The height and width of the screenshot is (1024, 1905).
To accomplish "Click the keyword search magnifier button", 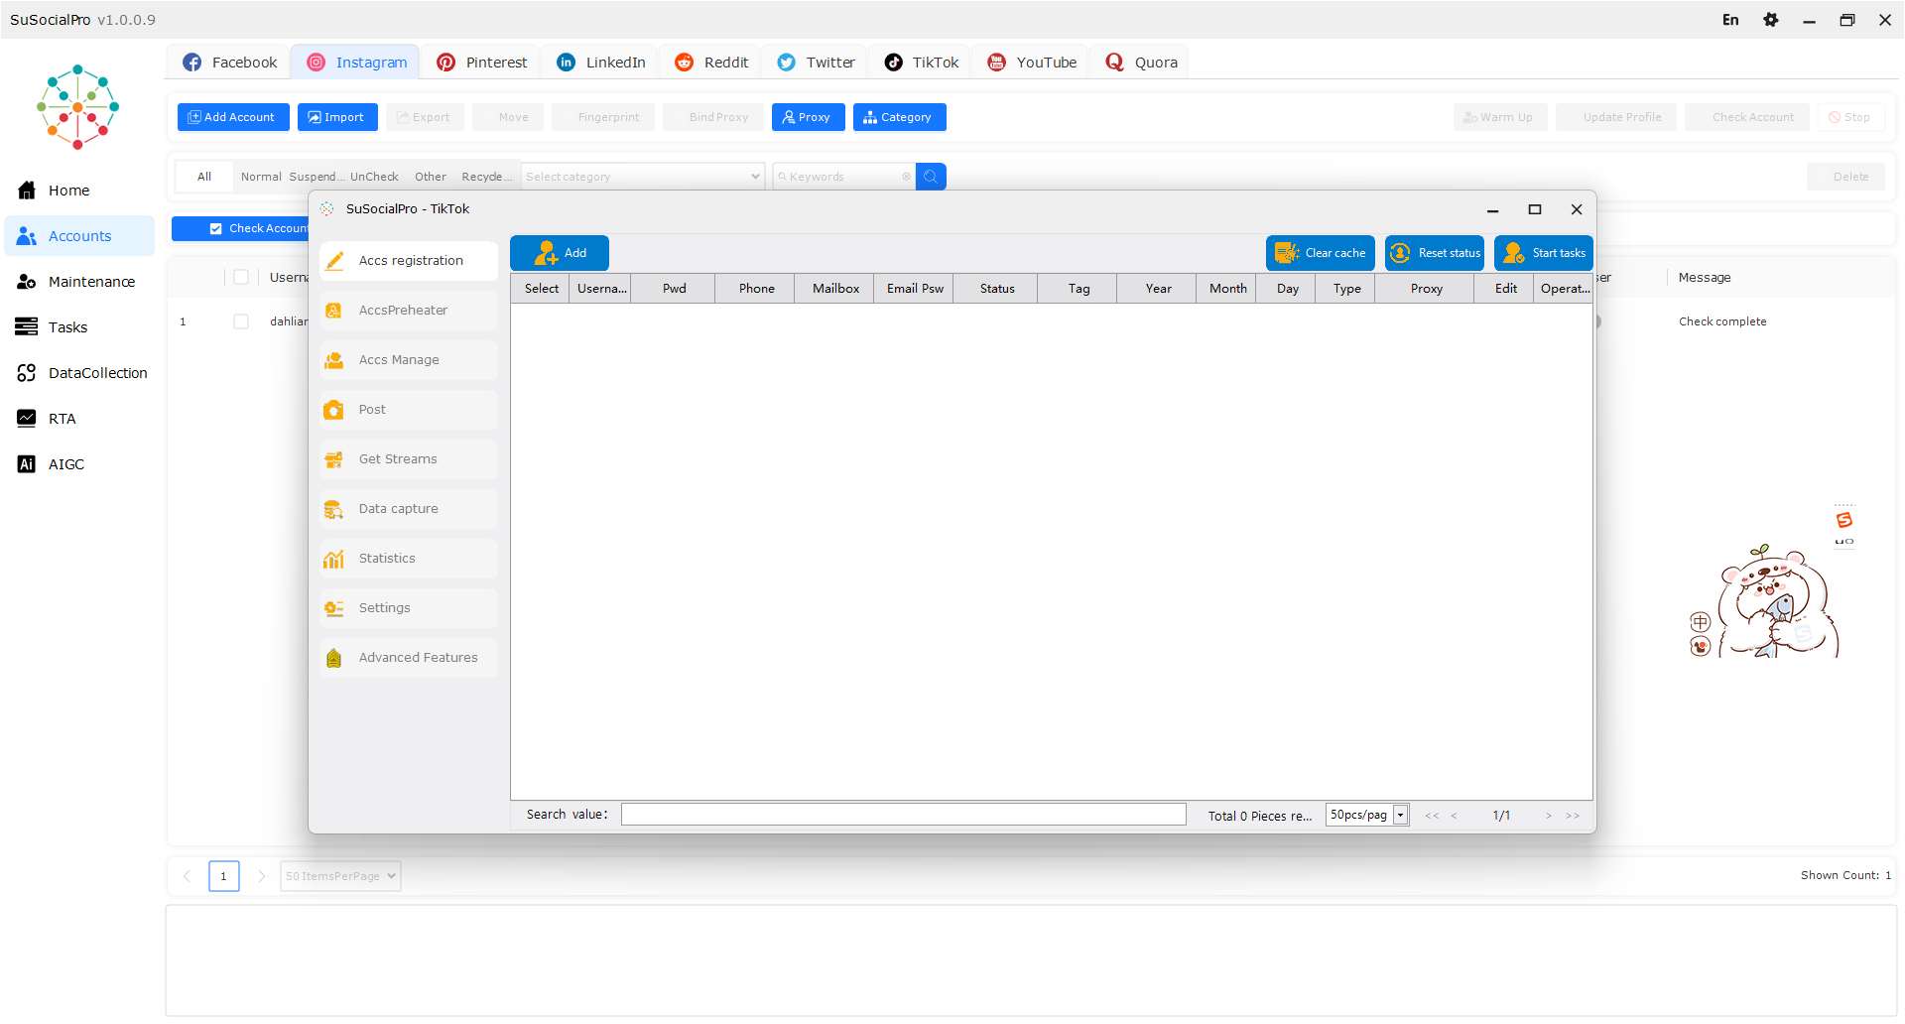I will 931,177.
